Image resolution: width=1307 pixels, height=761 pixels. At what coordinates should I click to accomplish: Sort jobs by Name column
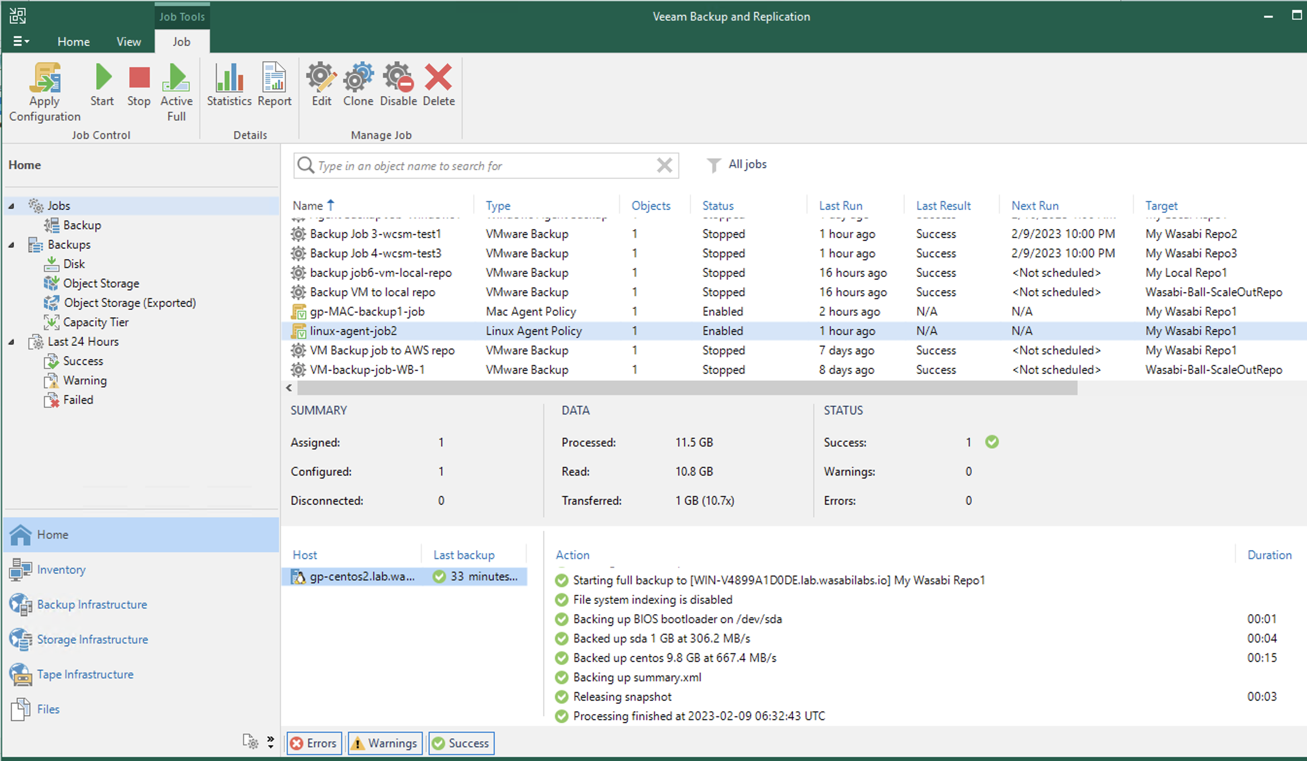point(313,206)
